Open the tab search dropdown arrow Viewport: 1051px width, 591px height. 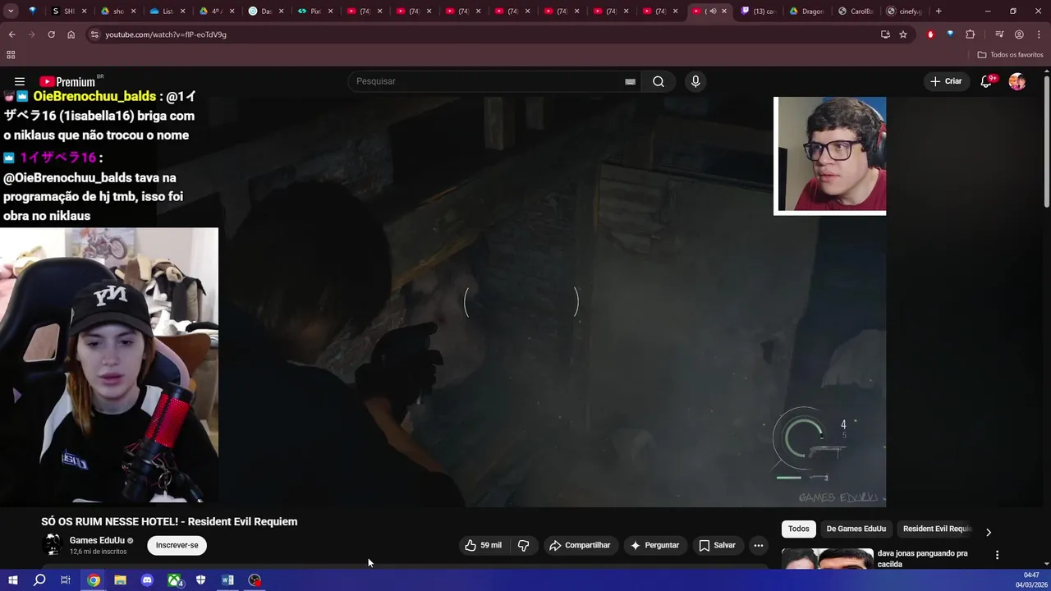click(x=11, y=11)
